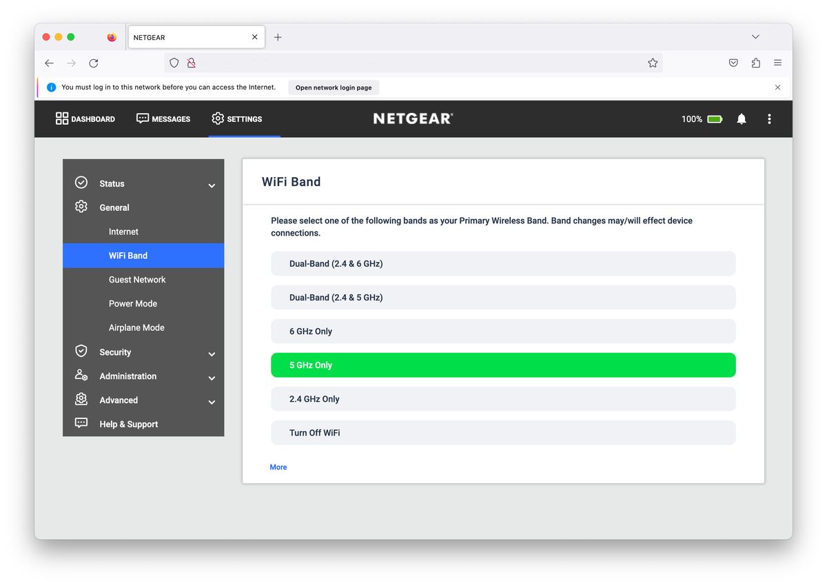Open a new tab with plus icon

click(278, 37)
